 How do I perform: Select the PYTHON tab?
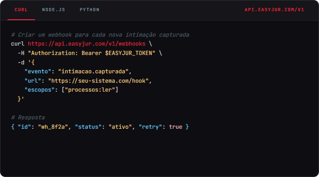click(90, 10)
